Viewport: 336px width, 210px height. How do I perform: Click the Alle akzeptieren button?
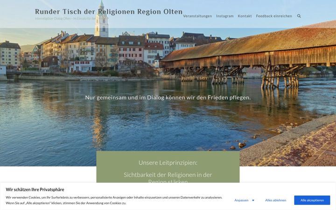(x=312, y=200)
